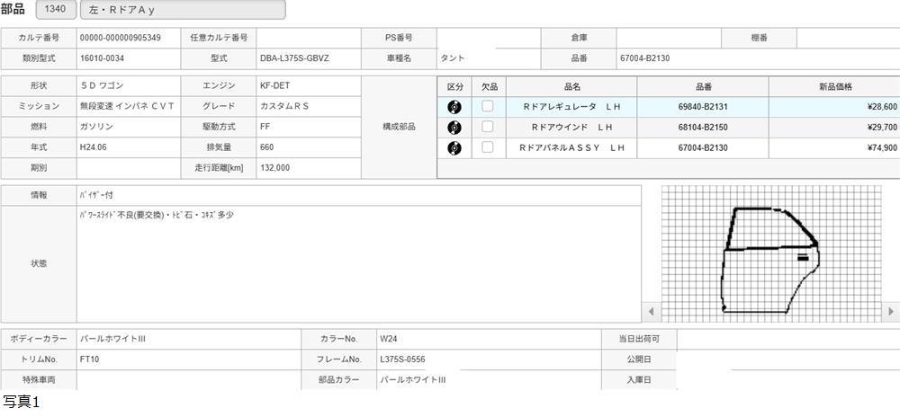Image resolution: width=900 pixels, height=417 pixels.
Task: Mark RドアパネルASSY LH as 欠品
Action: (x=488, y=148)
